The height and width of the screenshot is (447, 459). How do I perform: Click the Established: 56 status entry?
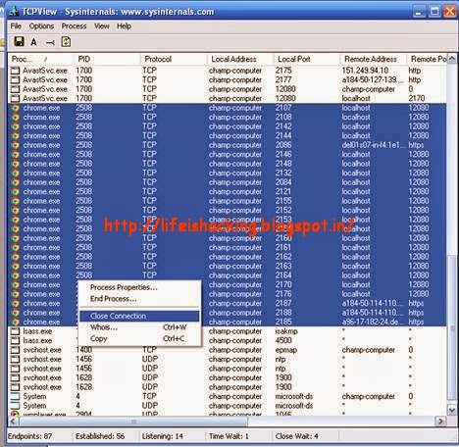point(100,436)
